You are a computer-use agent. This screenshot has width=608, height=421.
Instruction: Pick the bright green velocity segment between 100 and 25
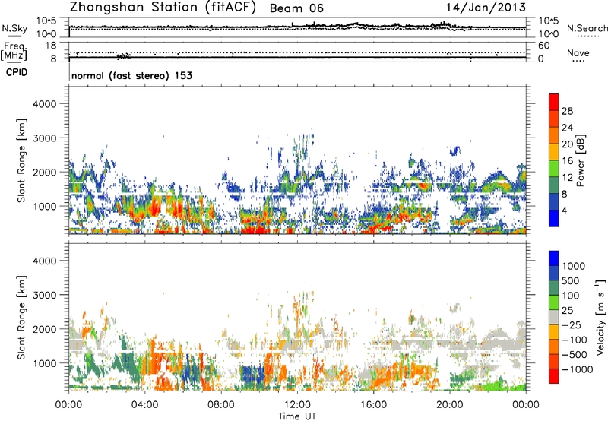(554, 302)
